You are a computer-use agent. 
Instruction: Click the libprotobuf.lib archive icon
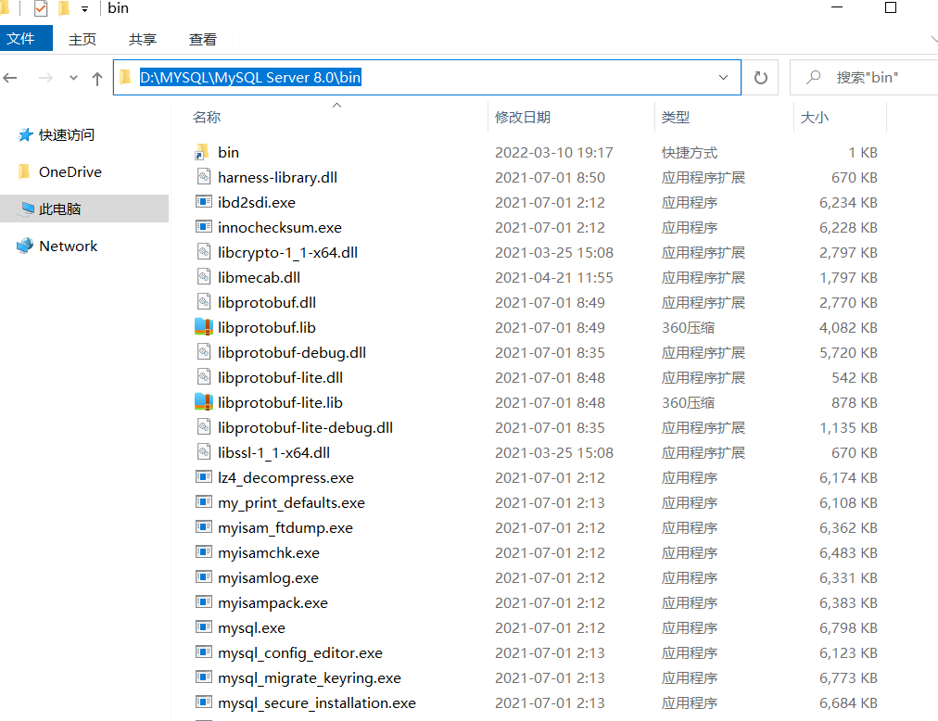pos(204,327)
